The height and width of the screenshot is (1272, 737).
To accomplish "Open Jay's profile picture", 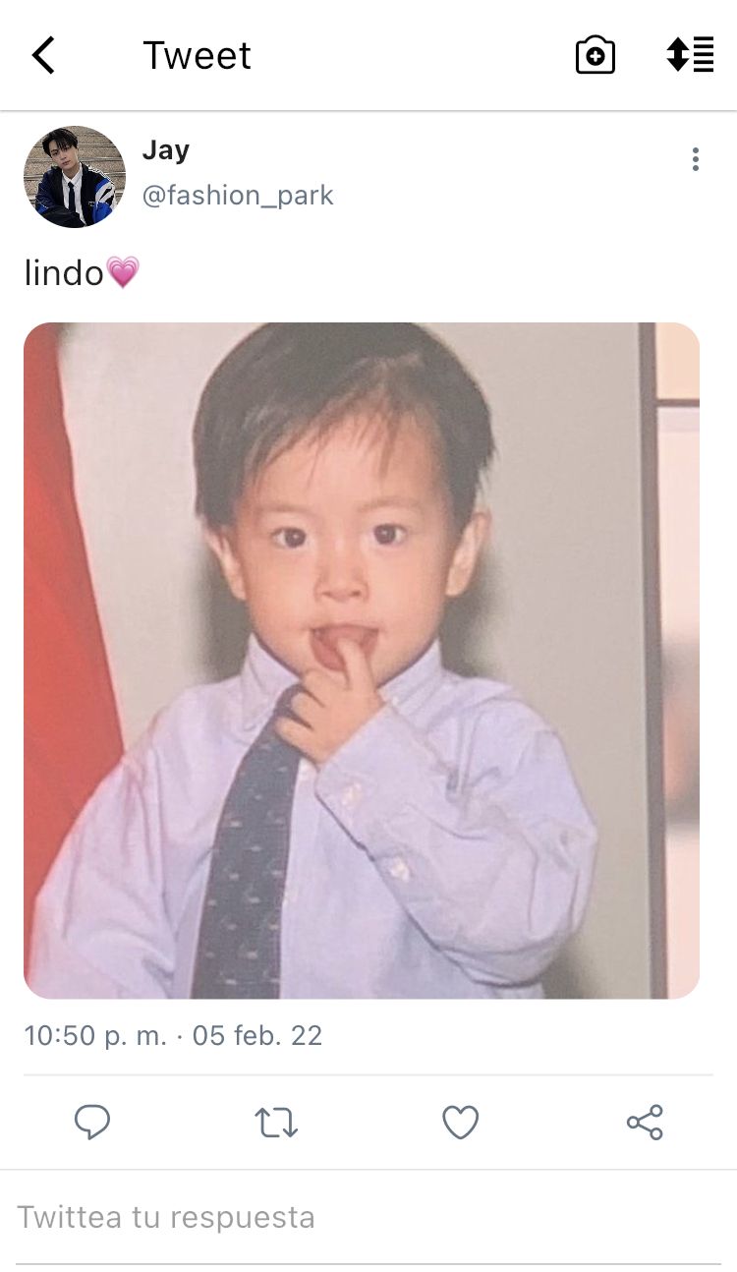I will pos(75,177).
